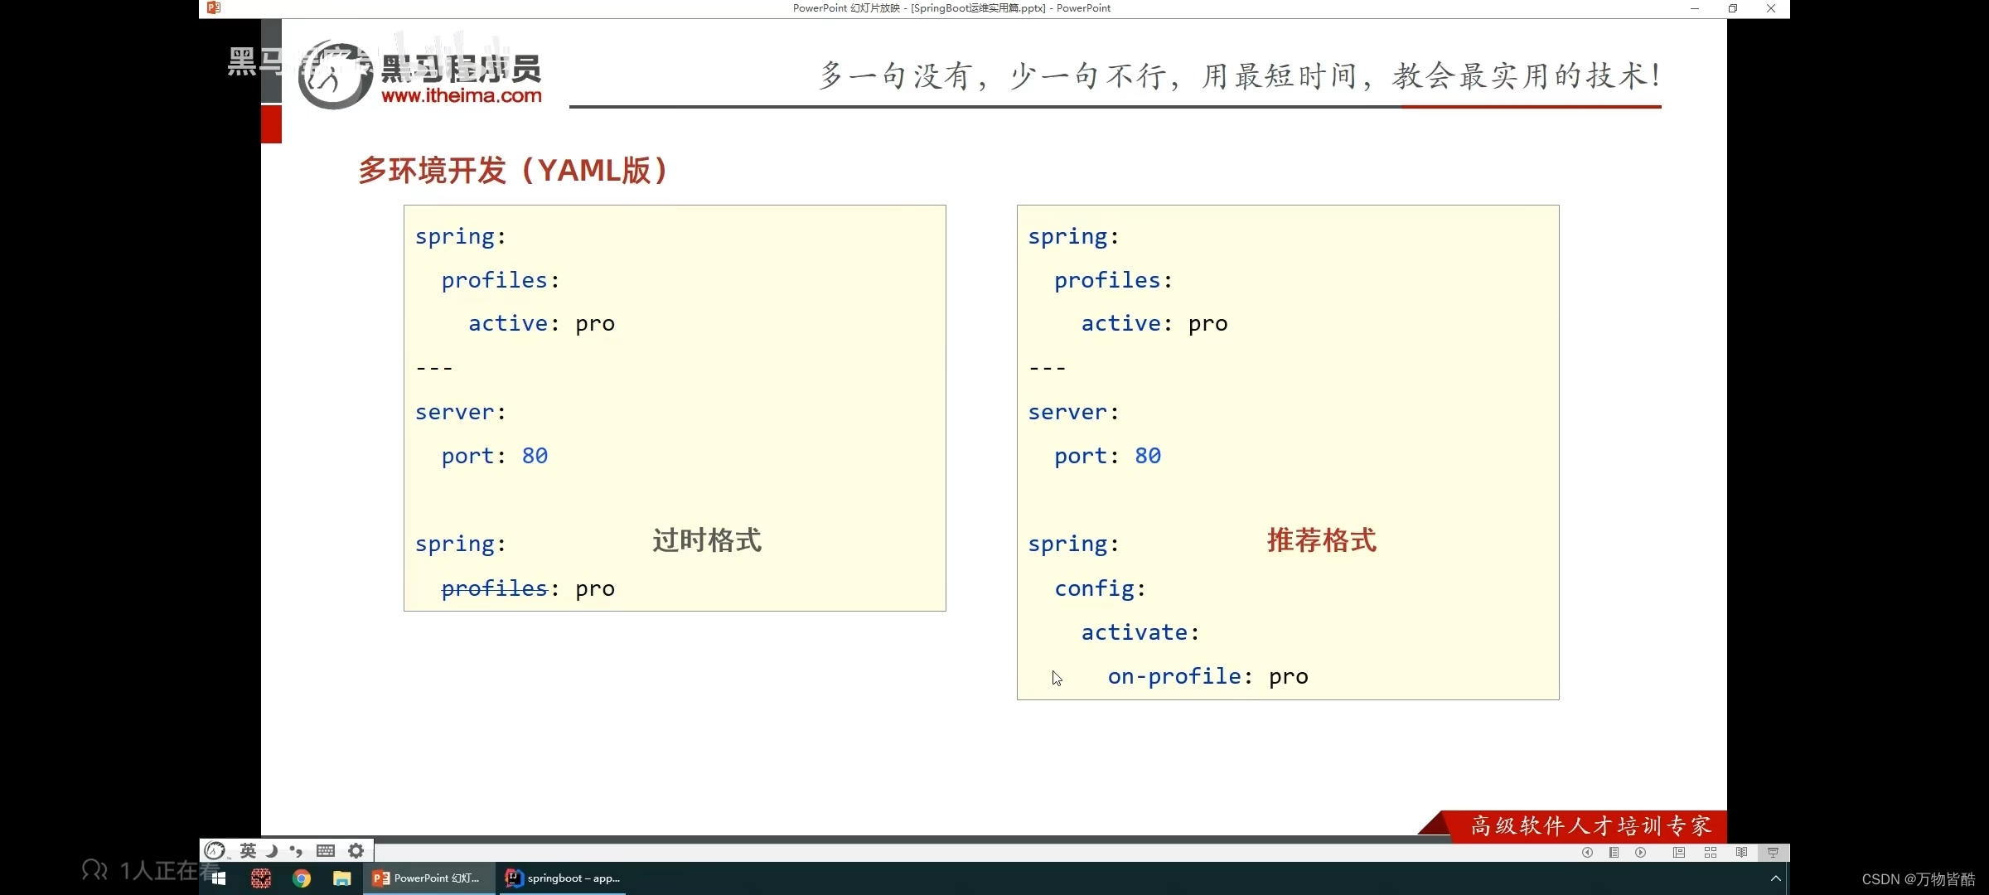Click the 过时格式 label
Screen dimensions: 1989x895
click(707, 540)
